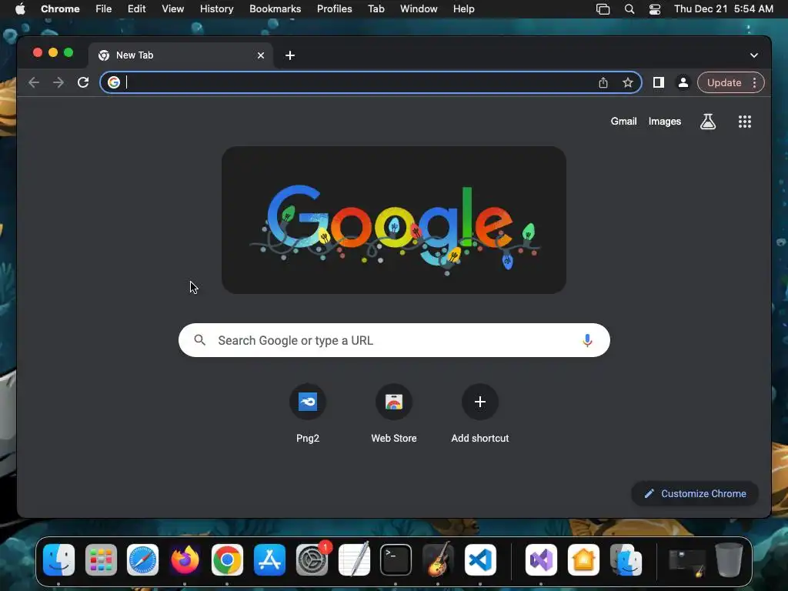Open the Chrome side panel
Screen dimensions: 788x591
[659, 82]
